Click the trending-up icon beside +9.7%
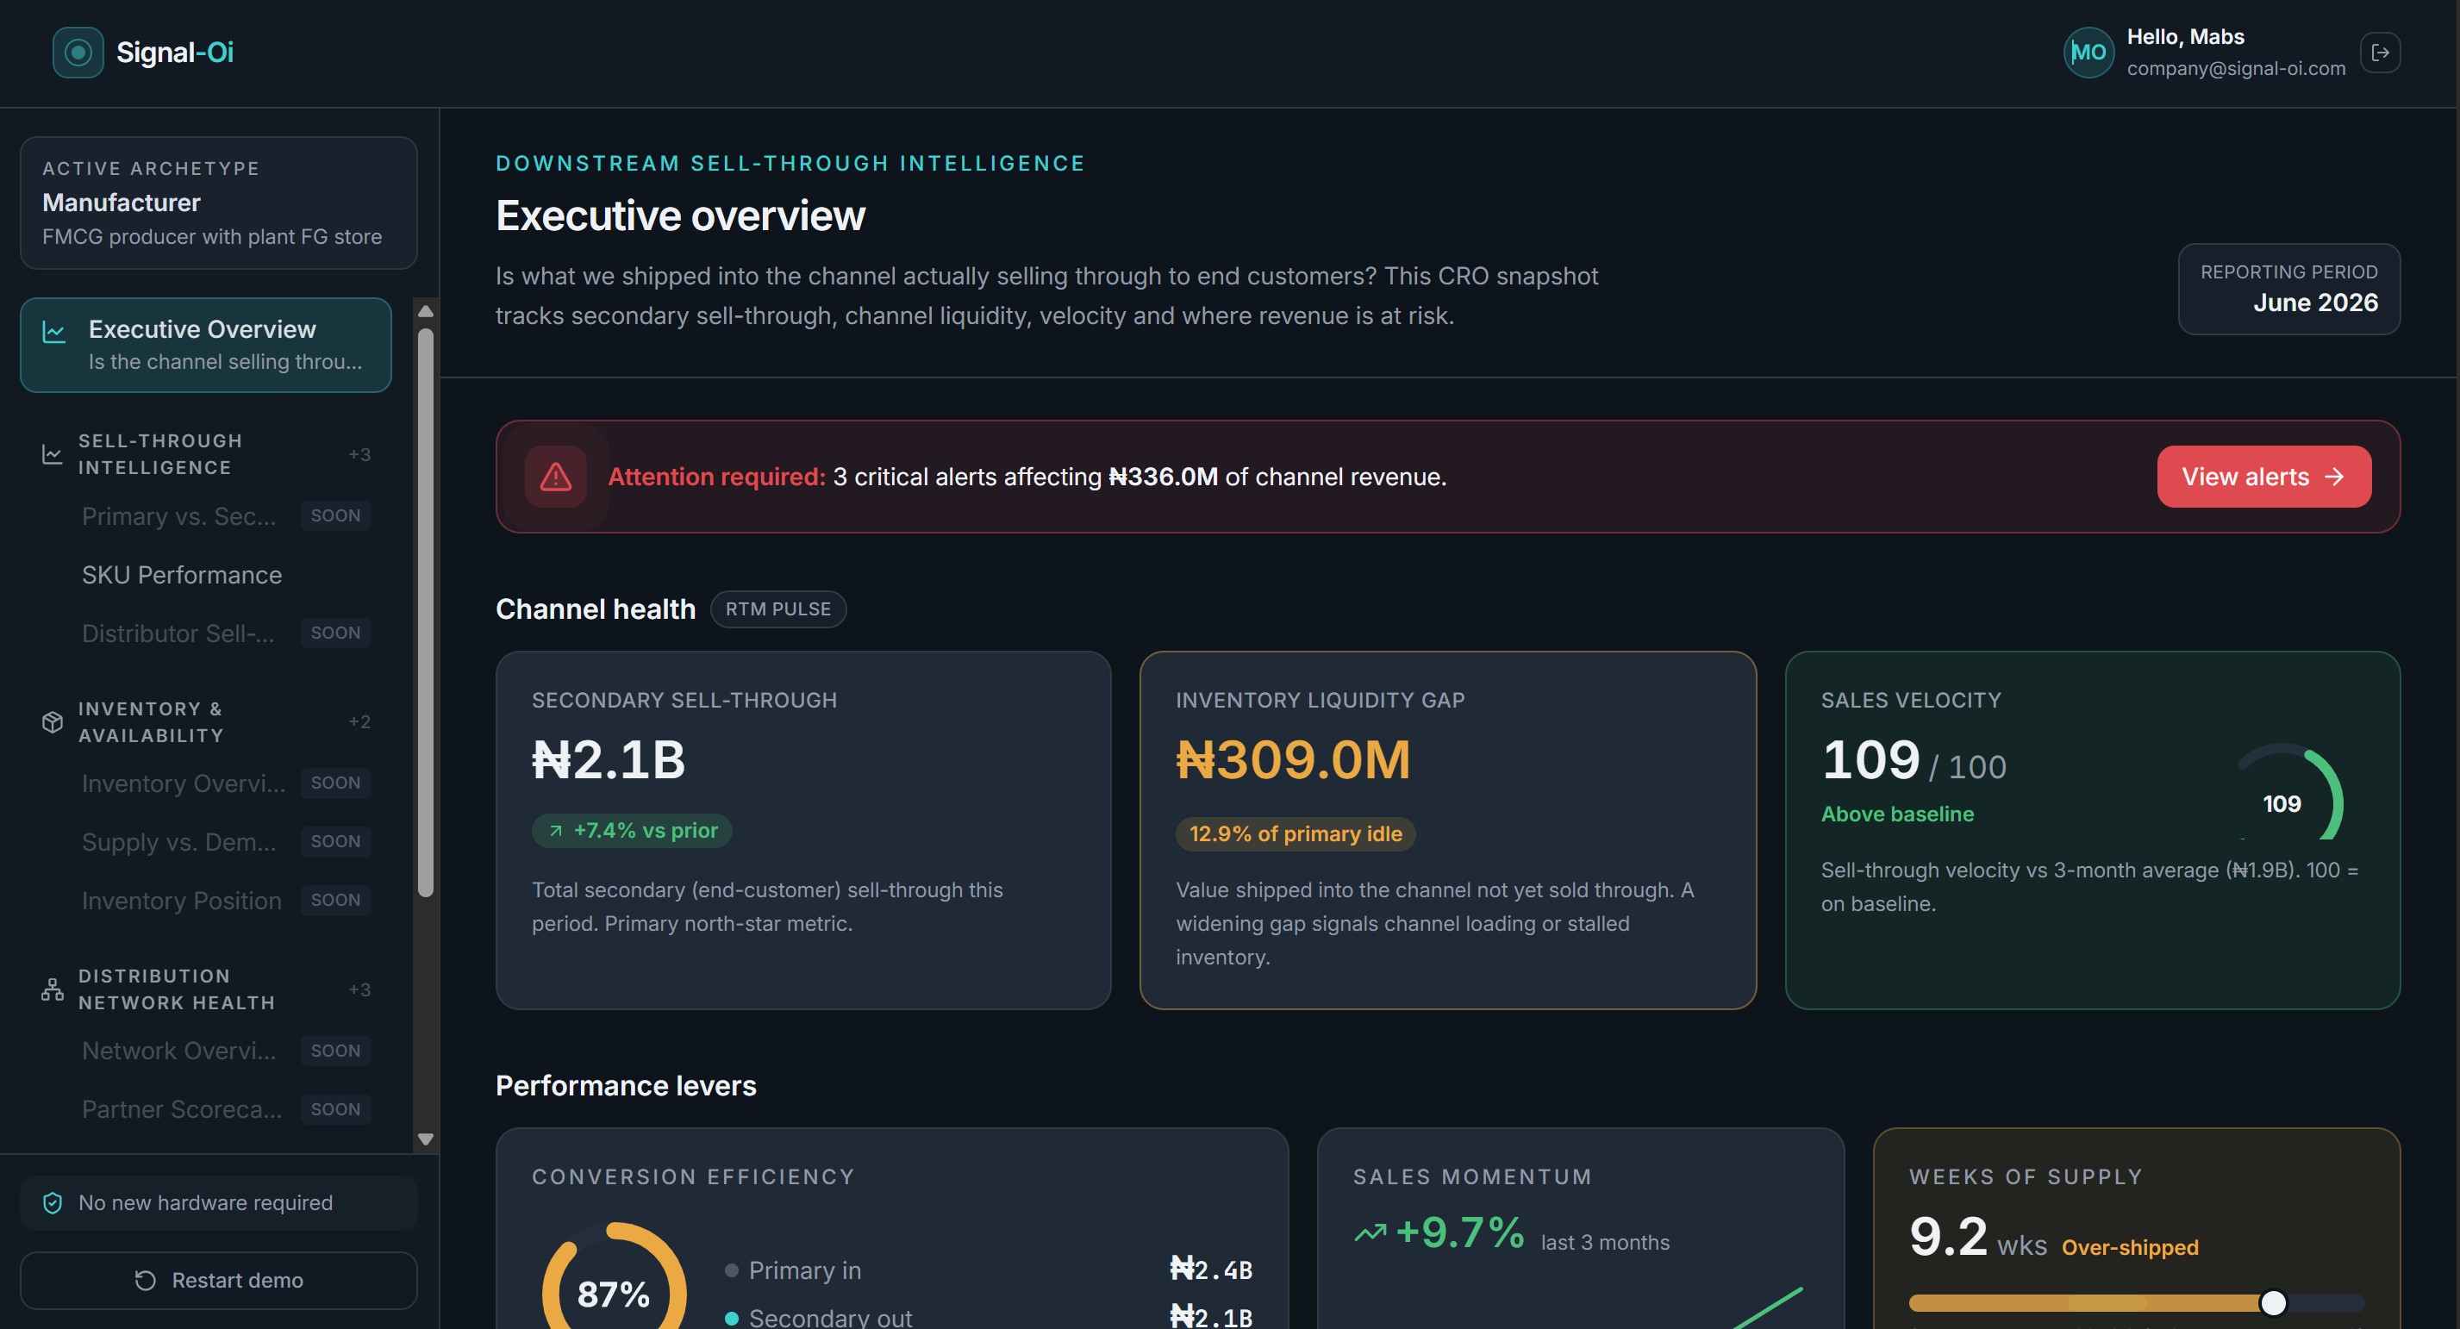 tap(1370, 1232)
